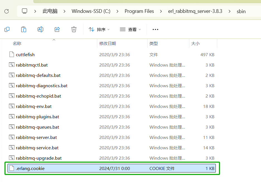Open the 查看 view dropdown
261x182 pixels.
130,30
